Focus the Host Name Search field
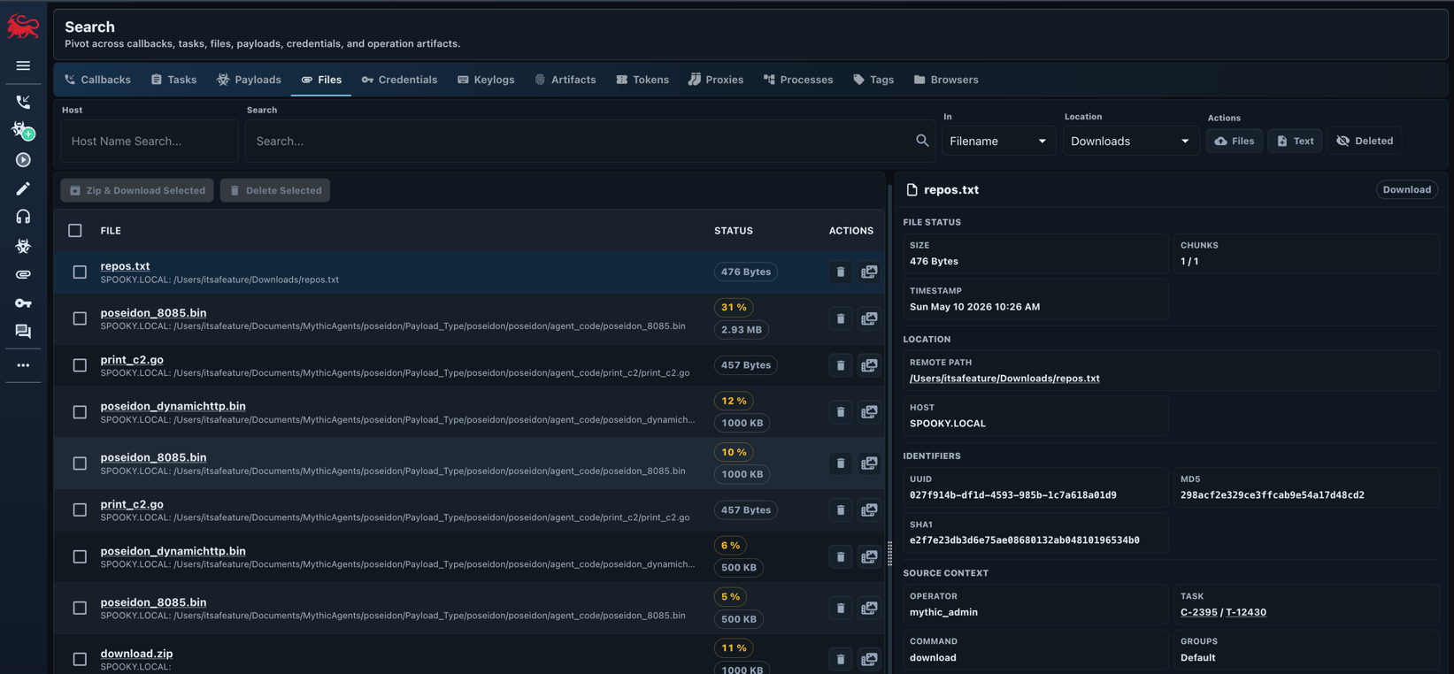Image resolution: width=1454 pixels, height=674 pixels. (x=149, y=141)
